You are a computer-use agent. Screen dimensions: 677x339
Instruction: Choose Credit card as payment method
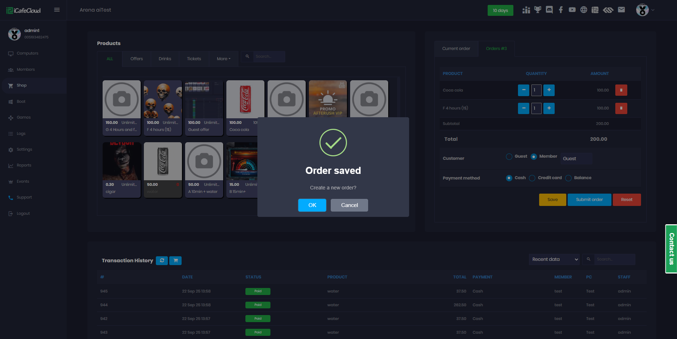coord(532,178)
